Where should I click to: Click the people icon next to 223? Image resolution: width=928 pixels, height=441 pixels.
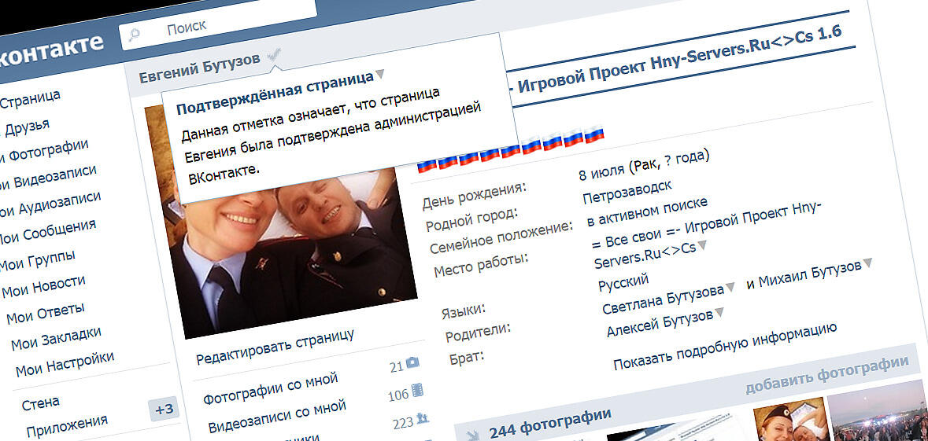point(423,419)
